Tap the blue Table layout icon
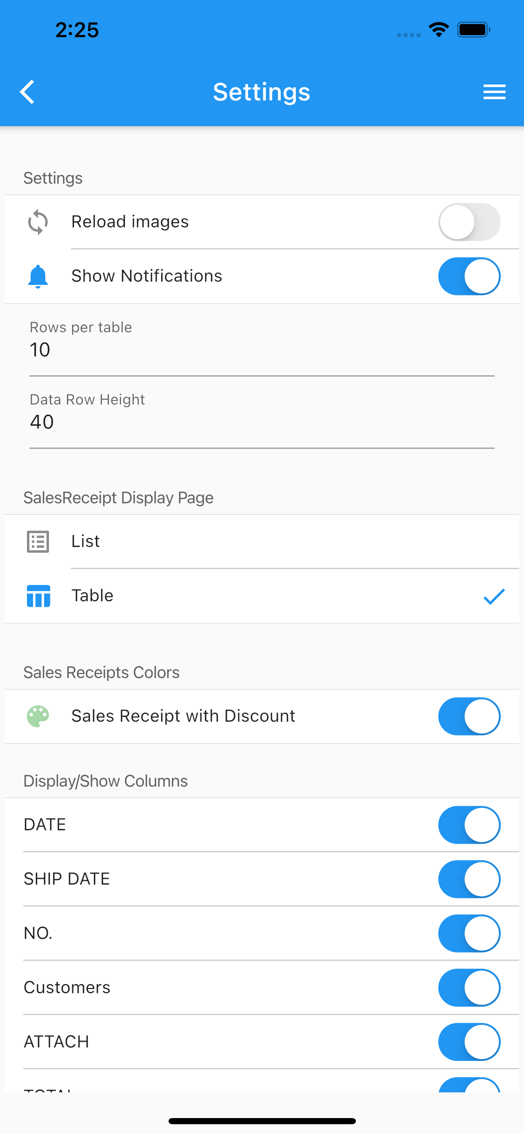 38,596
